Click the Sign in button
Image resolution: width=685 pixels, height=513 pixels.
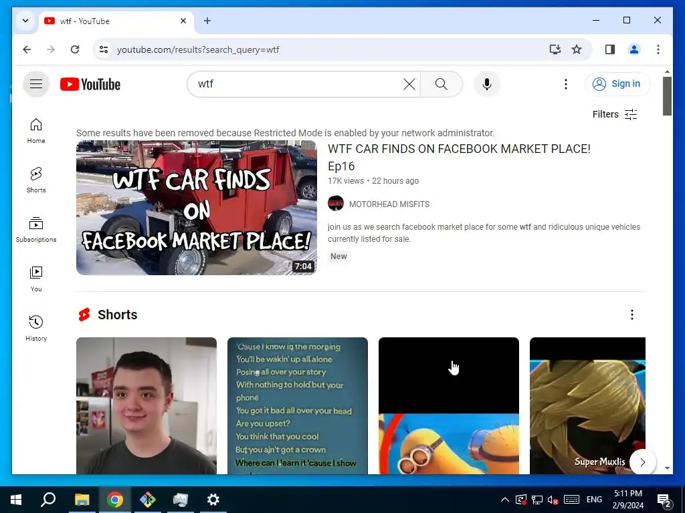(617, 83)
